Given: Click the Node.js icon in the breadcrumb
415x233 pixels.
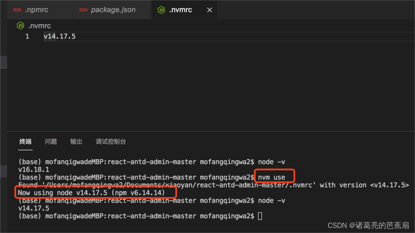Looking at the screenshot, I should click(x=20, y=26).
